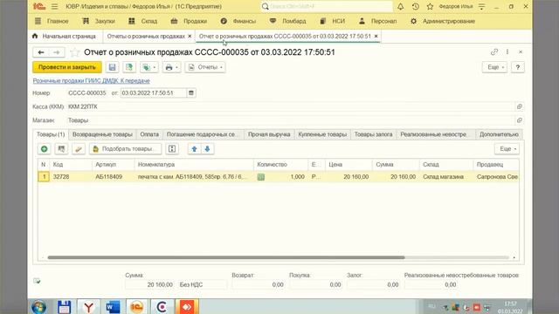Open favorites star in the title bar
The width and height of the screenshot is (559, 314).
click(x=430, y=6)
